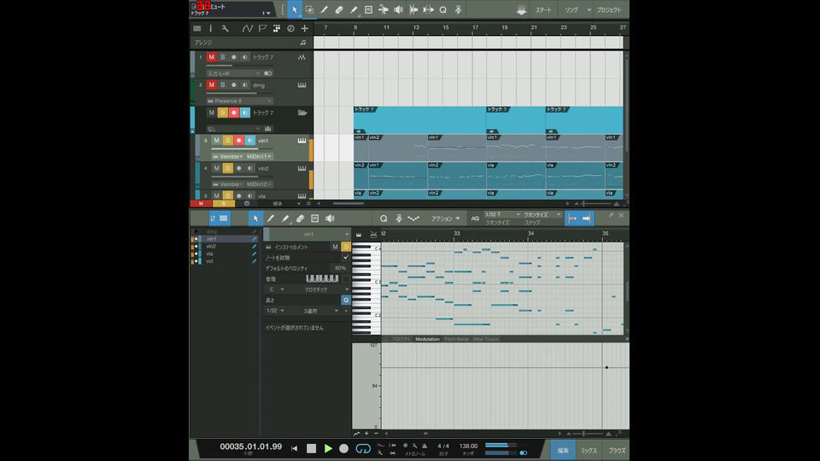Screen dimensions: 820x461
Task: Open the 1/32 note length dropdown
Action: click(275, 311)
